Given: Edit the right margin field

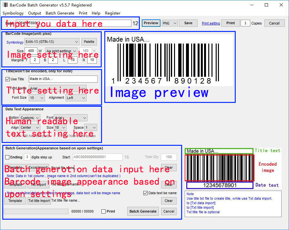Looking at the screenshot, I should pyautogui.click(x=92, y=60).
